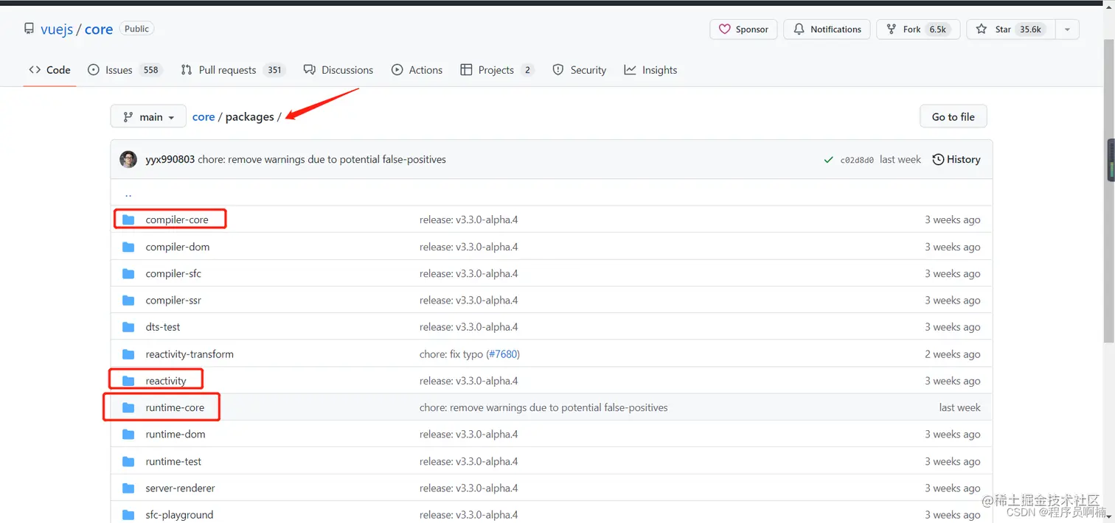Open the vuejs owner link
Image resolution: width=1115 pixels, height=523 pixels.
pos(57,29)
